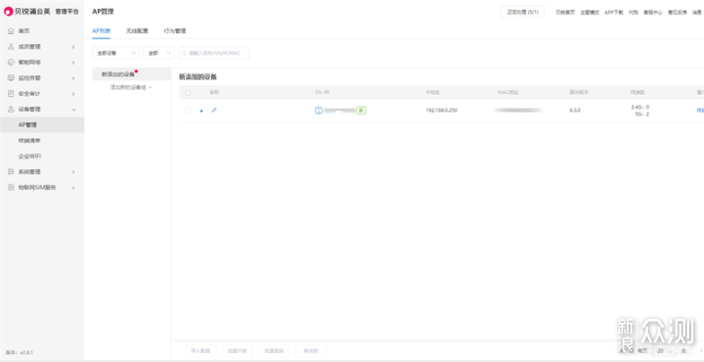This screenshot has height=362, width=704.
Task: Click plus icon beside 添加新的设备组
Action: 151,87
